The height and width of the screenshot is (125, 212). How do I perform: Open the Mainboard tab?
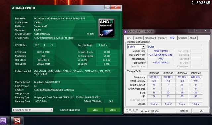click(150, 38)
